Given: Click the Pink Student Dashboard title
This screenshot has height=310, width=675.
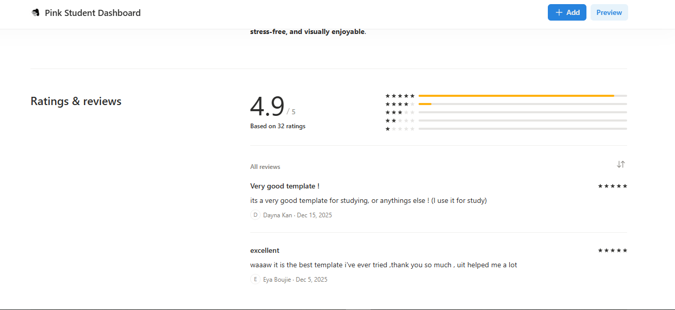Looking at the screenshot, I should (x=93, y=13).
